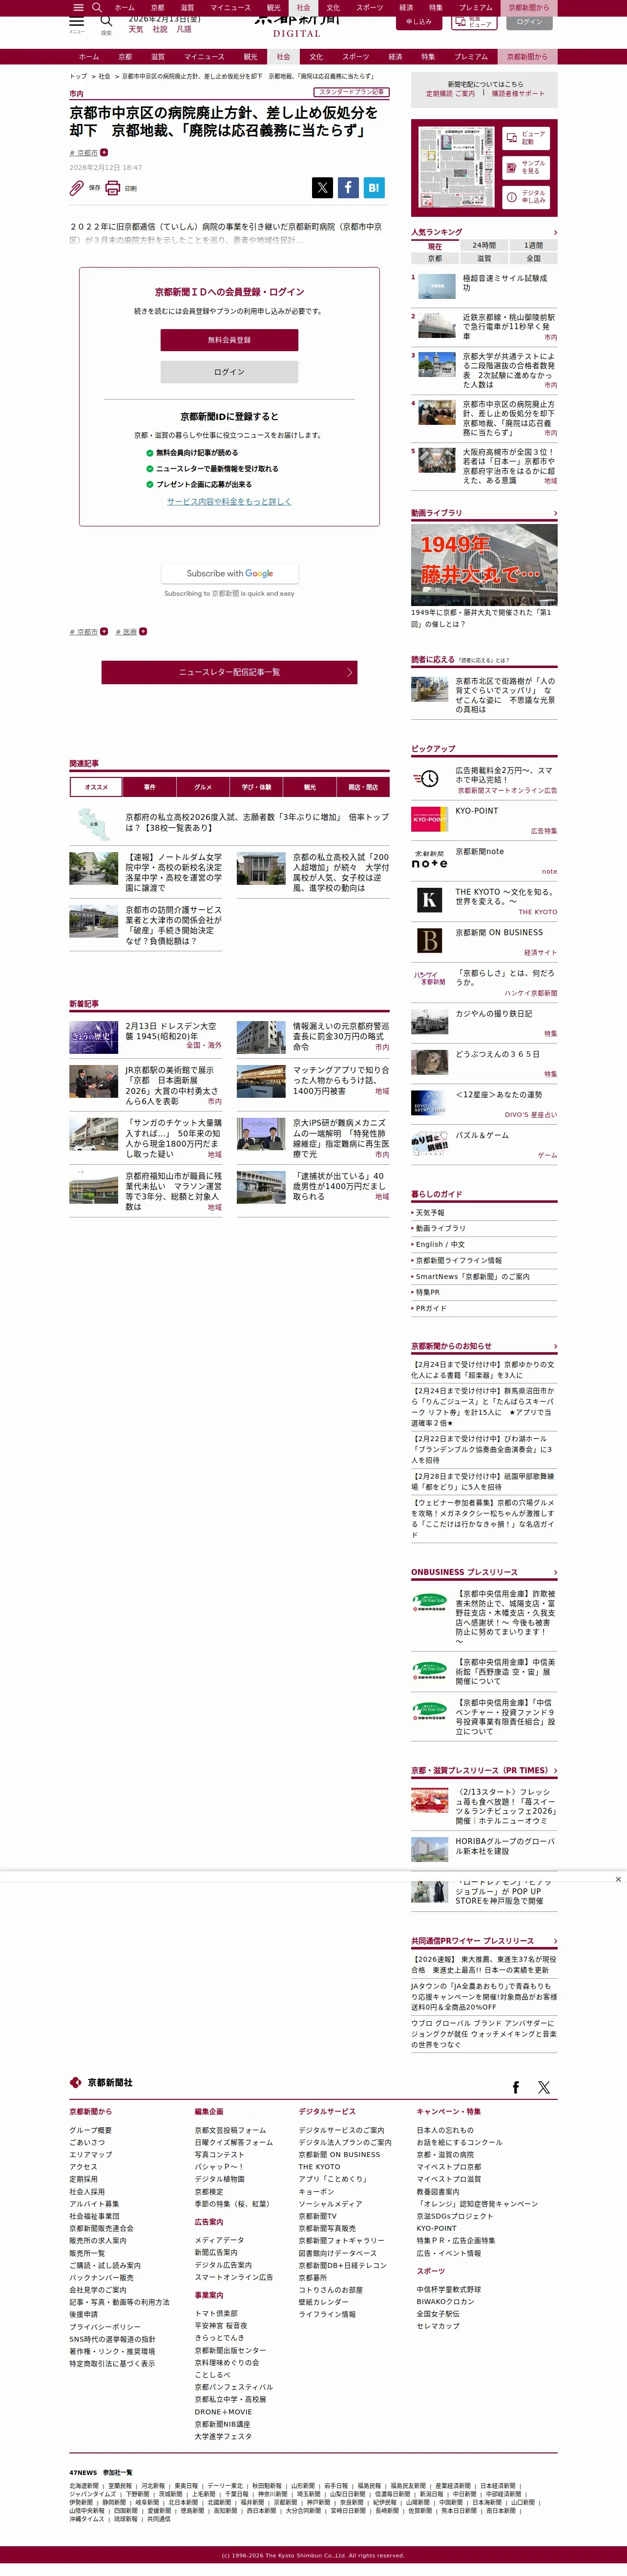Click the 申し込み header button

click(418, 21)
